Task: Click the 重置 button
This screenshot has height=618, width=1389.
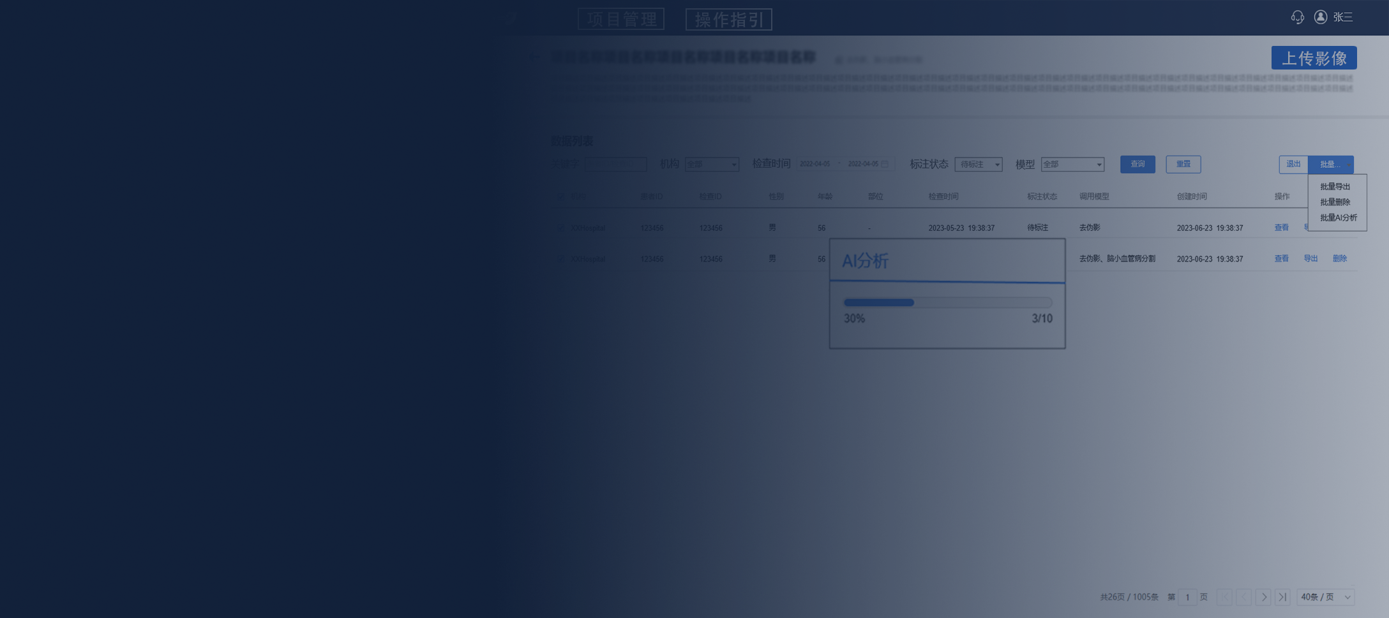Action: (1183, 165)
